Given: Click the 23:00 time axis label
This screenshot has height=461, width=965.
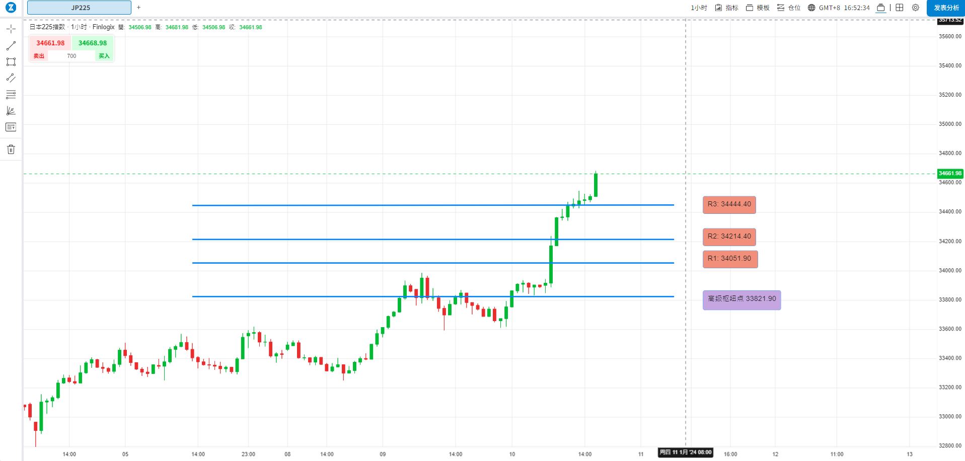Looking at the screenshot, I should (248, 454).
